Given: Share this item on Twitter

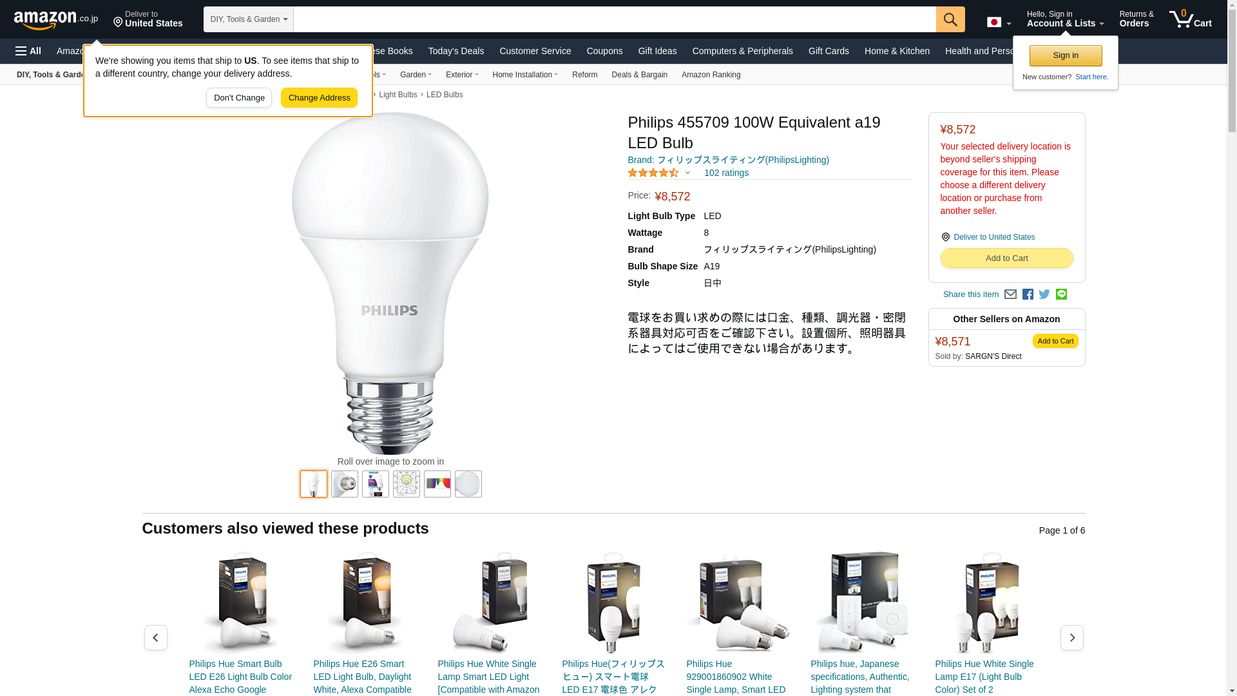Looking at the screenshot, I should 1044,295.
